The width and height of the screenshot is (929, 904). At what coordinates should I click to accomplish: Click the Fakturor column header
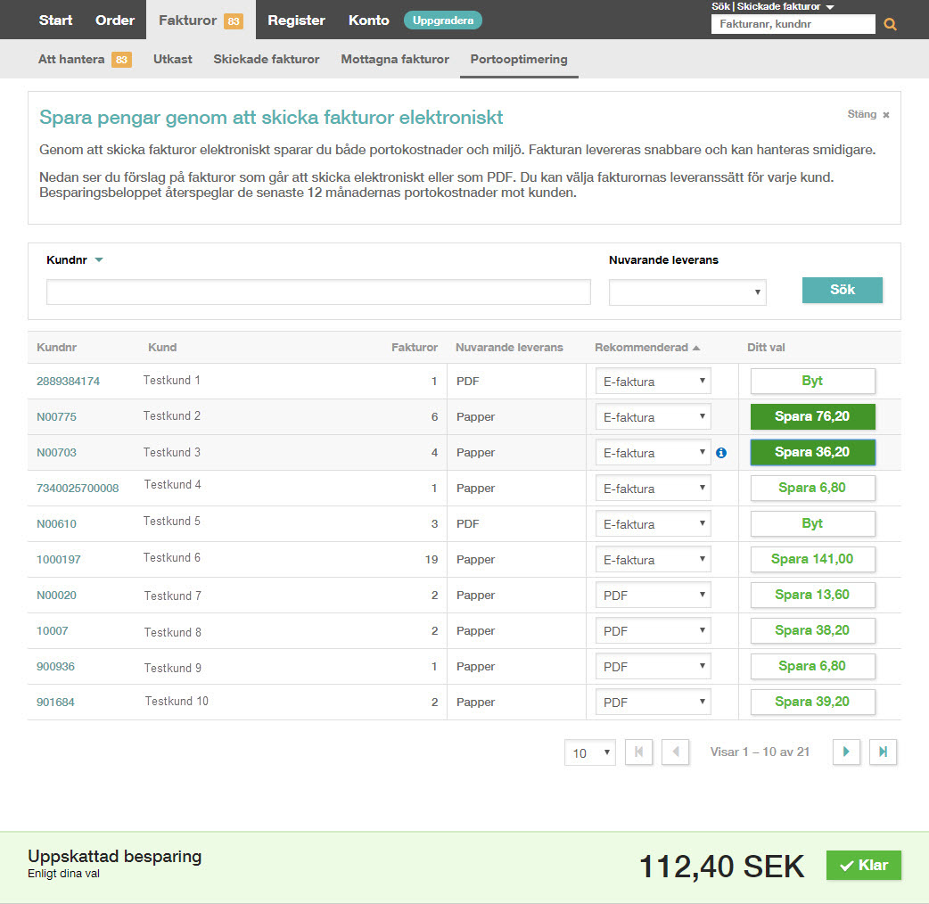(x=415, y=347)
